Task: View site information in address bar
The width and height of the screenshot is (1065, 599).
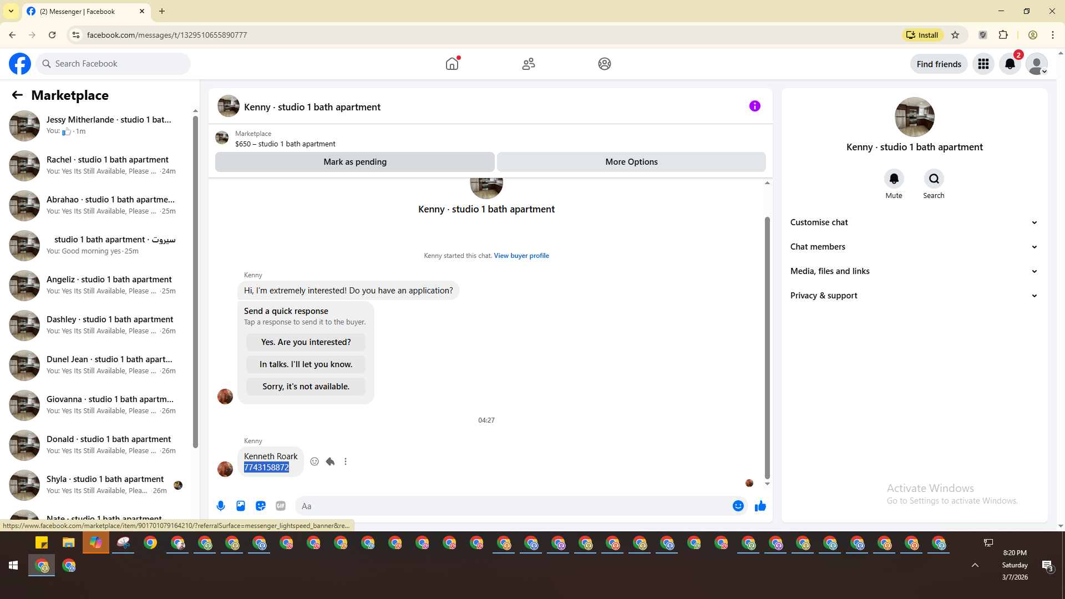Action: [76, 35]
